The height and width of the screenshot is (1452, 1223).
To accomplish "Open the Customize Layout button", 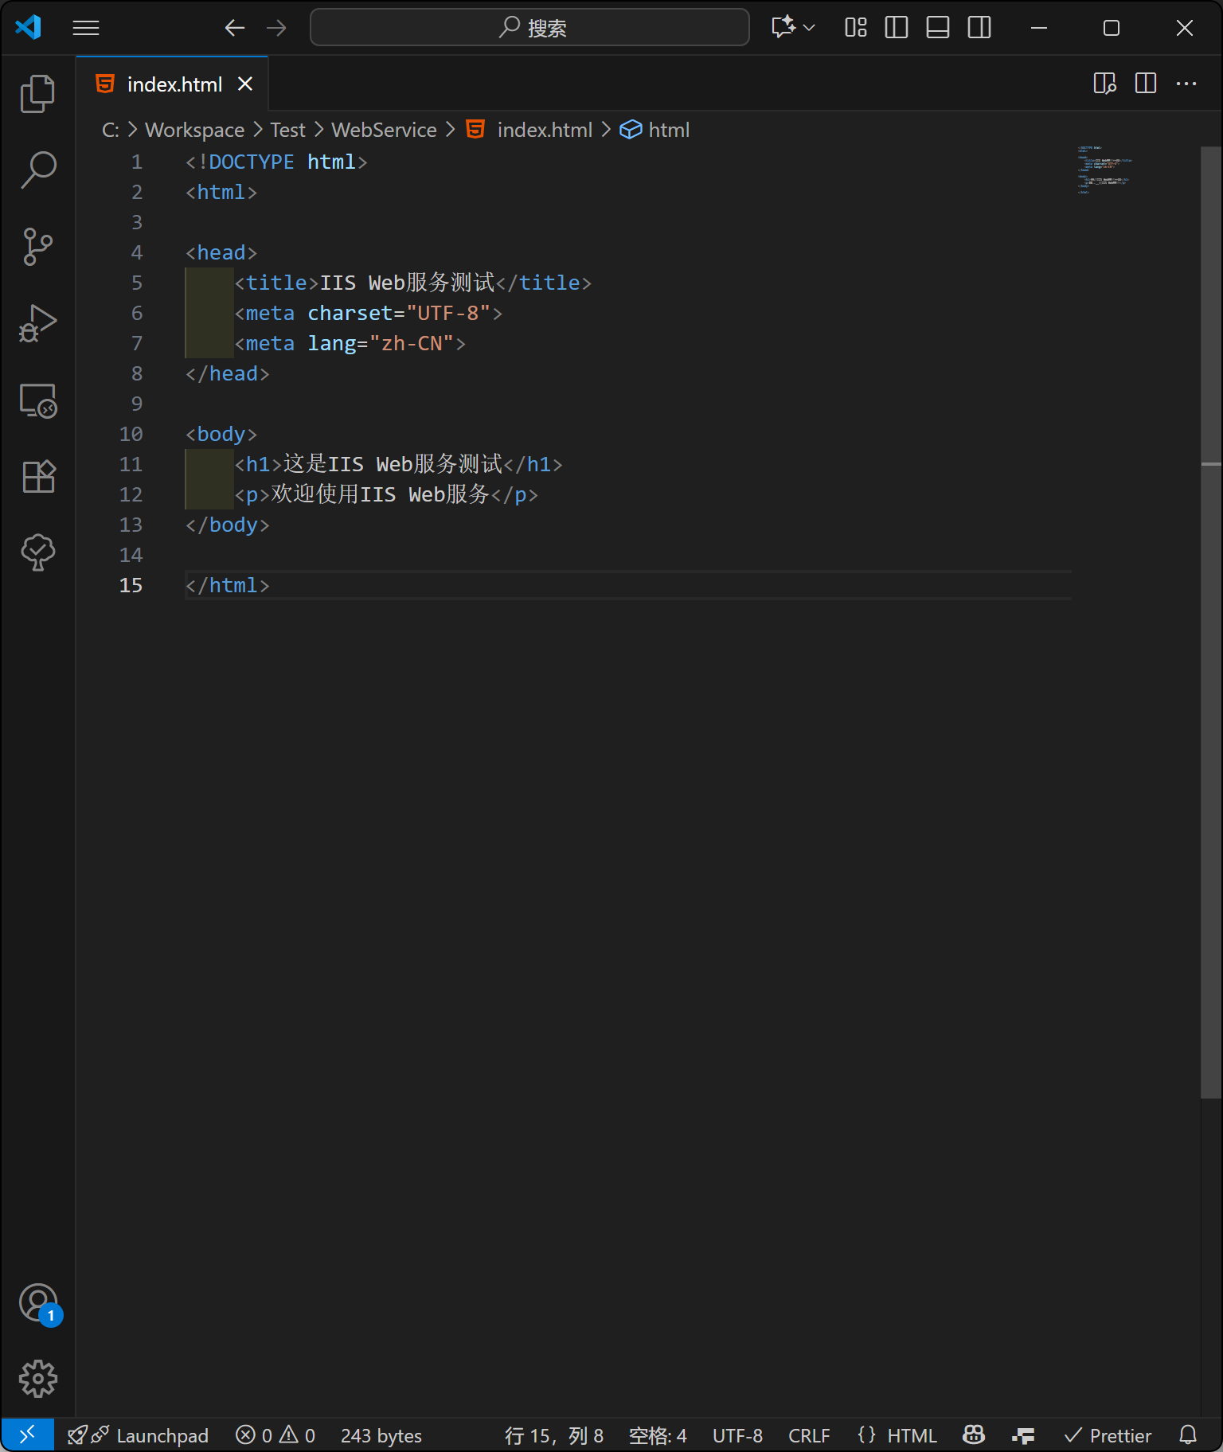I will tap(856, 28).
